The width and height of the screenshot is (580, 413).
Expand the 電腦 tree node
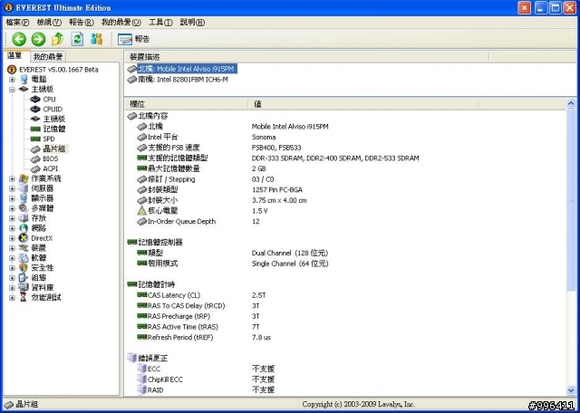[12, 80]
